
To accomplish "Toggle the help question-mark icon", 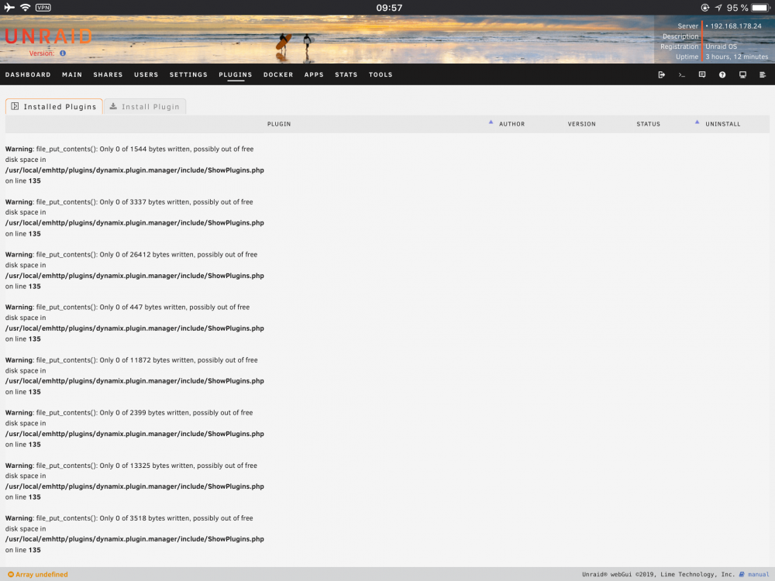I will click(722, 74).
